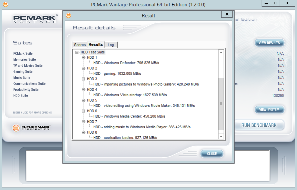The width and height of the screenshot is (297, 190).
Task: Select the HDD 1 label
Action: click(x=92, y=57)
